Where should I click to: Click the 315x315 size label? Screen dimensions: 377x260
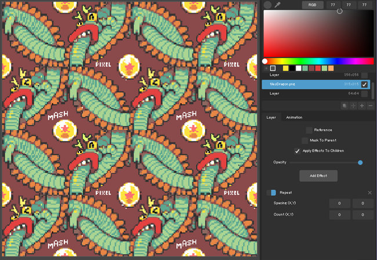pos(351,84)
